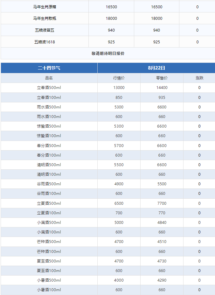Viewport: 215px width, 295px height.
Task: Click the 6500 market price cell
Action: click(119, 203)
